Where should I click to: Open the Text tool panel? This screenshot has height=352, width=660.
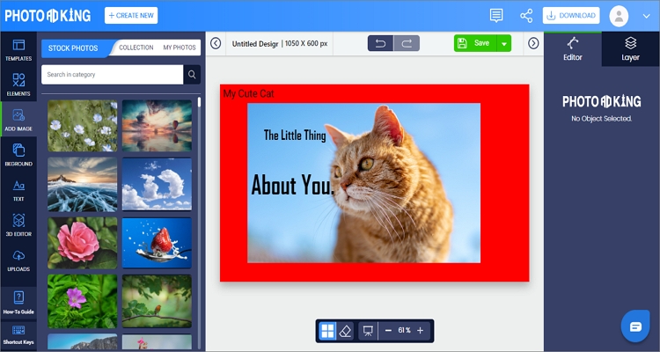click(18, 190)
